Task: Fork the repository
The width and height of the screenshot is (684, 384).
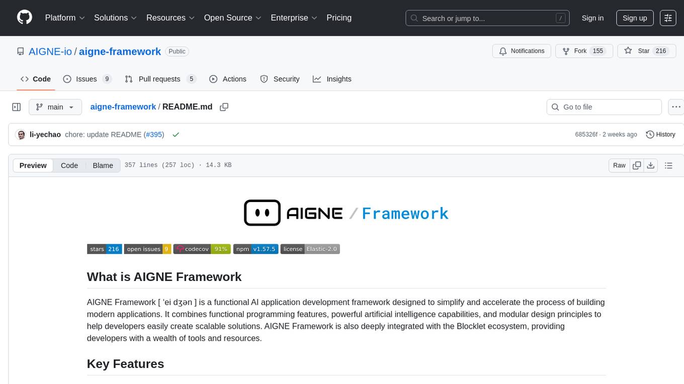Action: (x=584, y=51)
